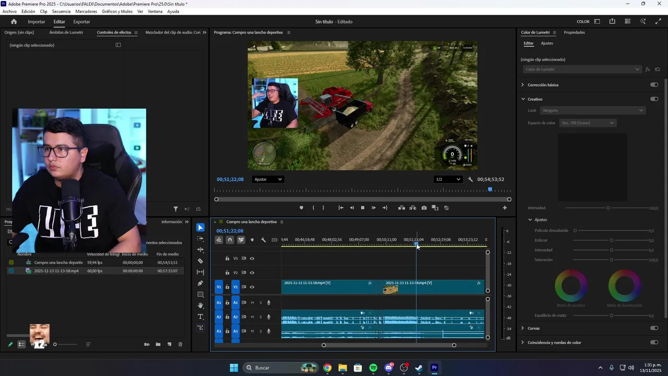Viewport: 668px width, 376px height.
Task: Open the Archivo menu
Action: [9, 11]
